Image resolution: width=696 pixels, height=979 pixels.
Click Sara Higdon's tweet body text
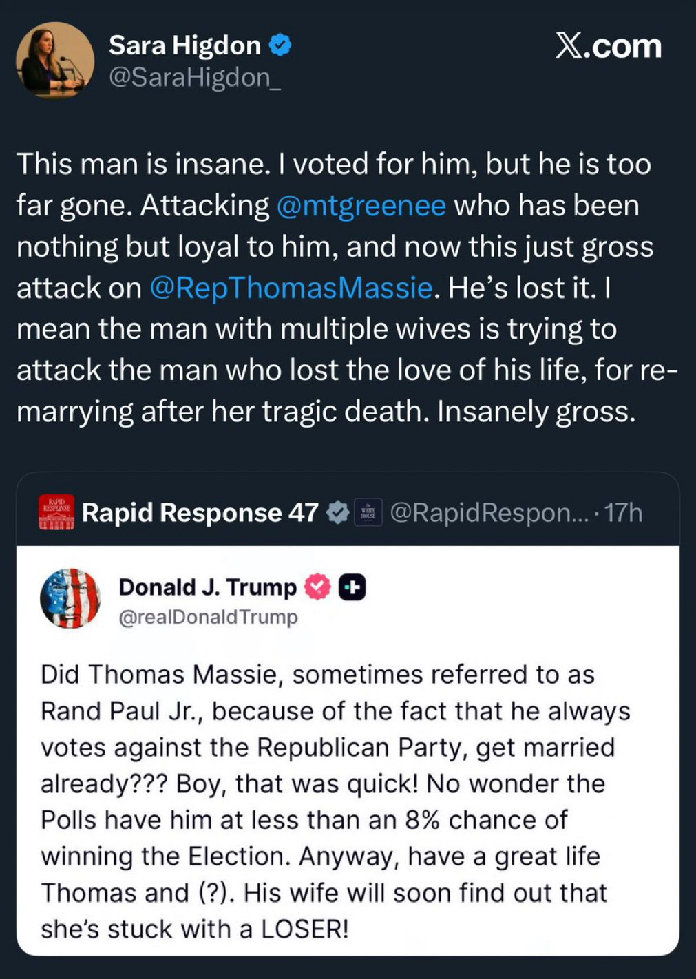click(x=335, y=288)
